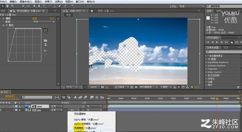Select the Hand tool
The width and height of the screenshot is (242, 132).
tap(7, 6)
